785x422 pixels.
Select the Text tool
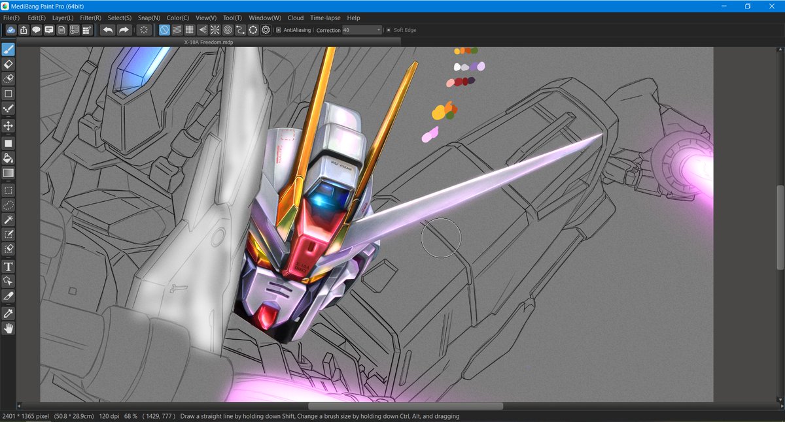click(x=9, y=267)
